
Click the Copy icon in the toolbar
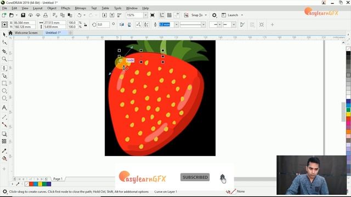[63, 15]
